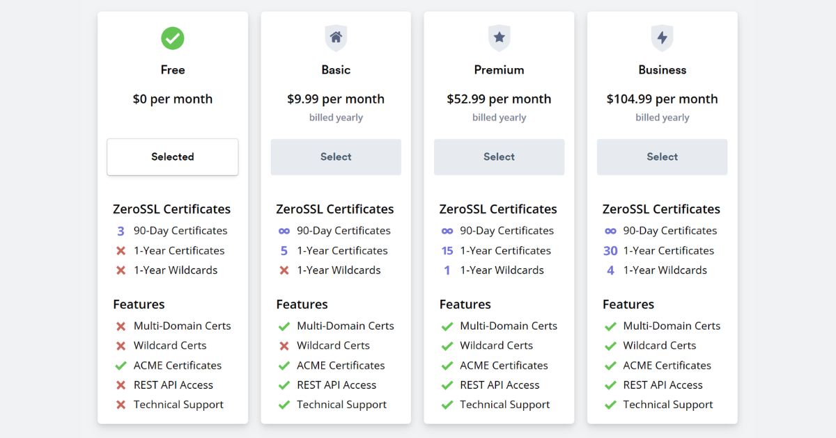The height and width of the screenshot is (438, 836).
Task: Click the star shield icon above Premium
Action: pyautogui.click(x=499, y=38)
